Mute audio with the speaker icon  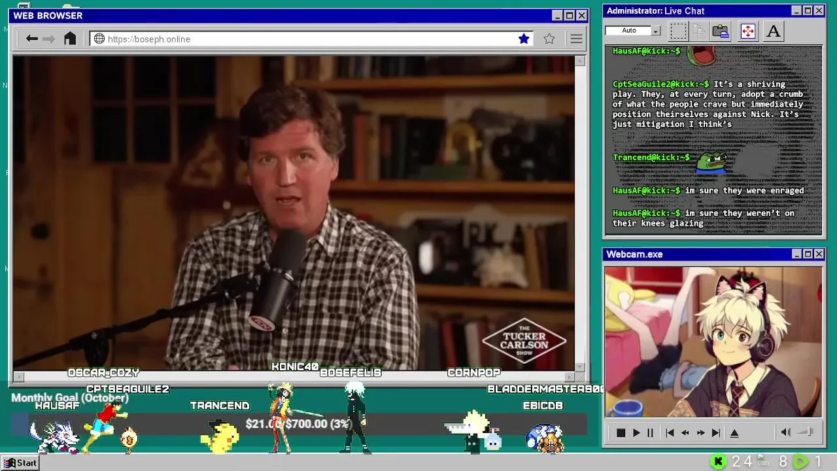tap(786, 432)
